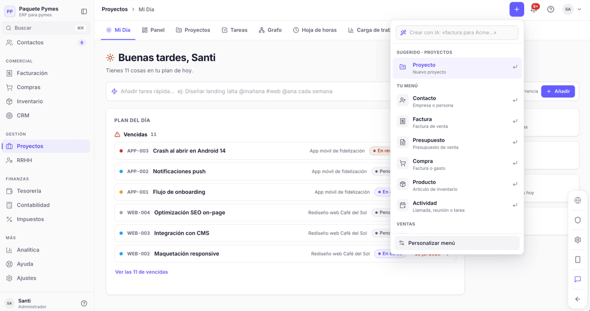This screenshot has width=590, height=311.
Task: Open Analítica in the sidebar
Action: click(47, 250)
